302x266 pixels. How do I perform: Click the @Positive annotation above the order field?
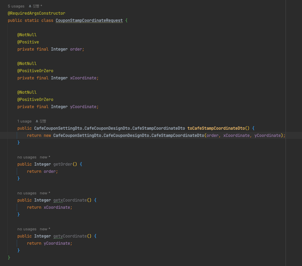coord(28,42)
